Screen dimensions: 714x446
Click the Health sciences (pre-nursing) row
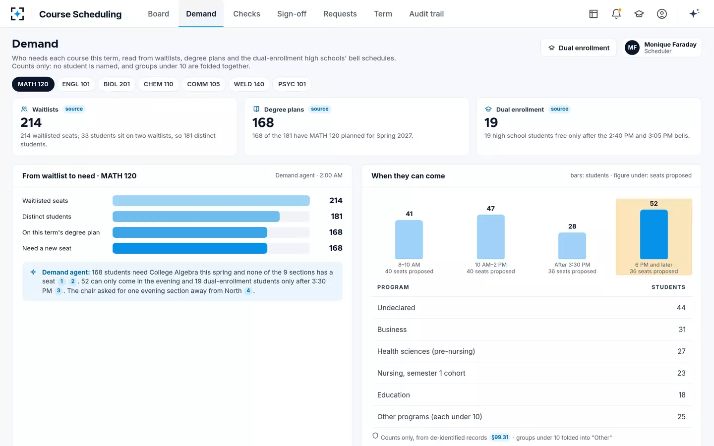532,351
